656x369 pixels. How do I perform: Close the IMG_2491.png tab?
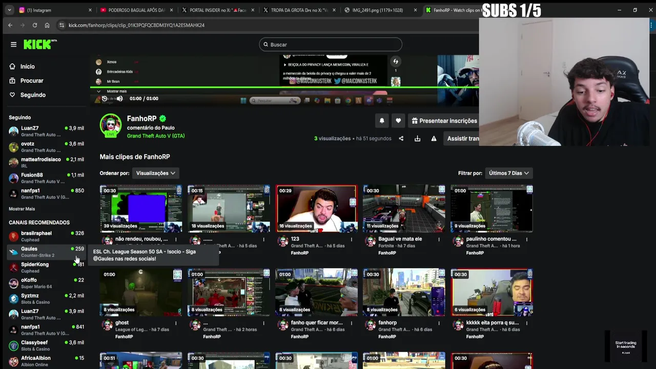coord(415,10)
